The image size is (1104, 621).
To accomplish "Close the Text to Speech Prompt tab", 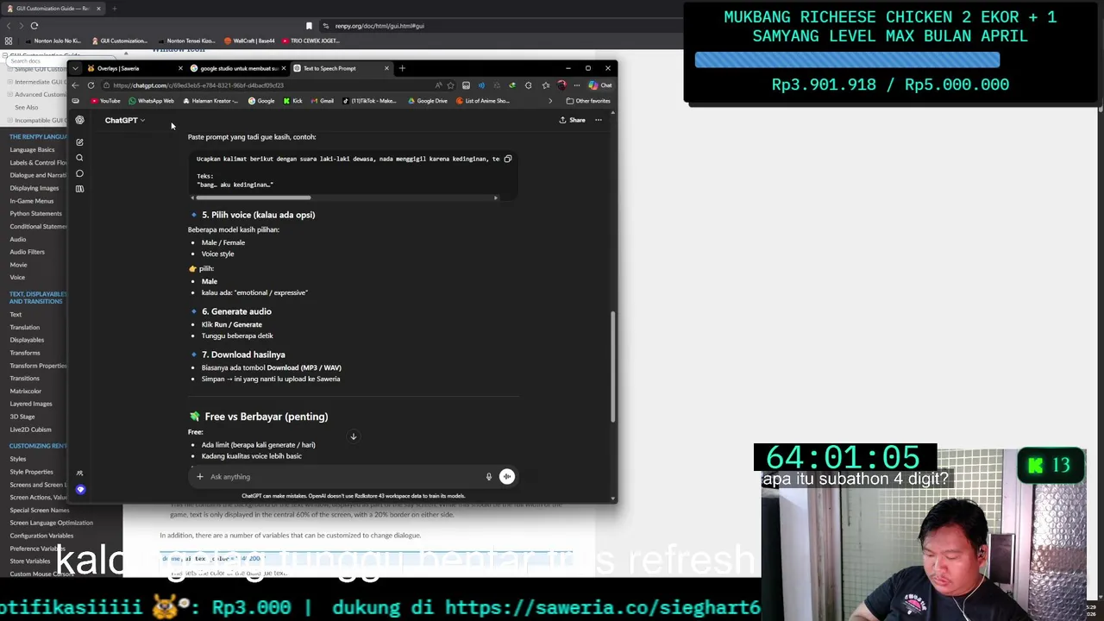I will point(386,68).
